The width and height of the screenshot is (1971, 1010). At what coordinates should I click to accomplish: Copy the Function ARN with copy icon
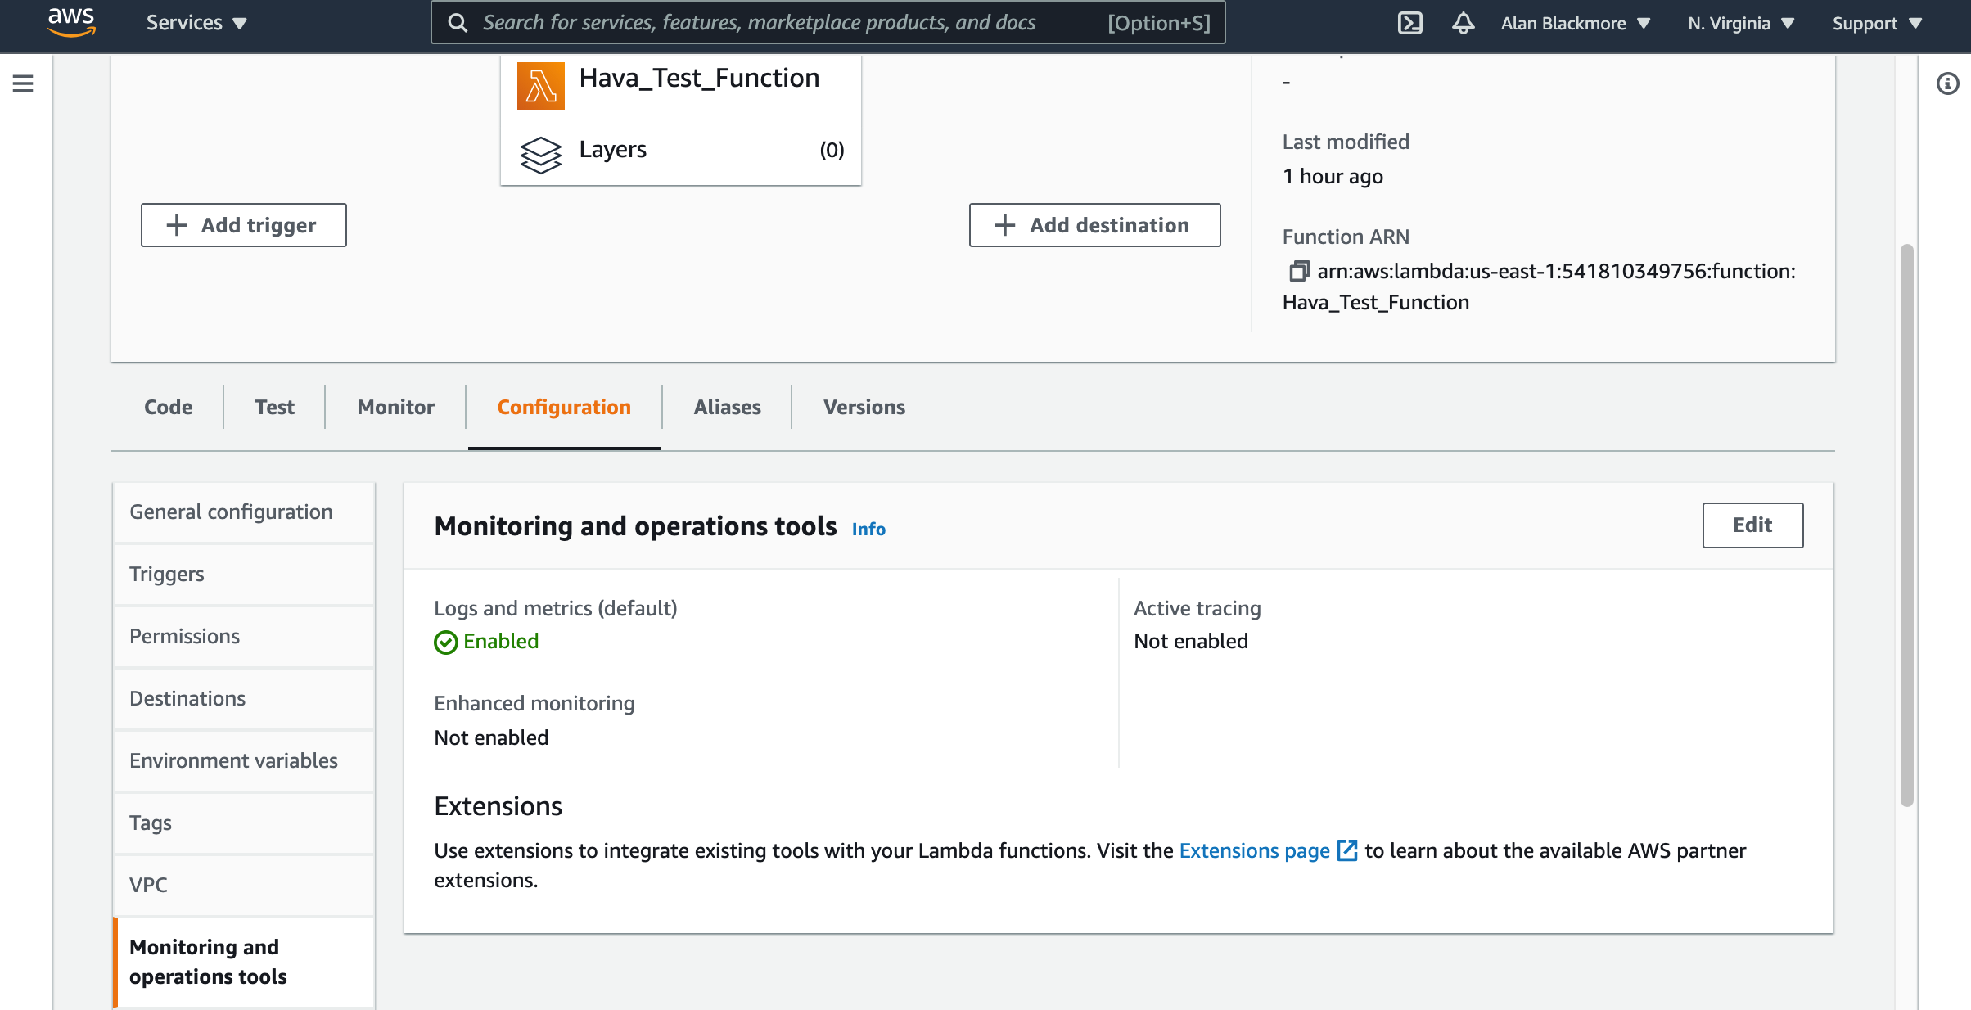click(1299, 271)
